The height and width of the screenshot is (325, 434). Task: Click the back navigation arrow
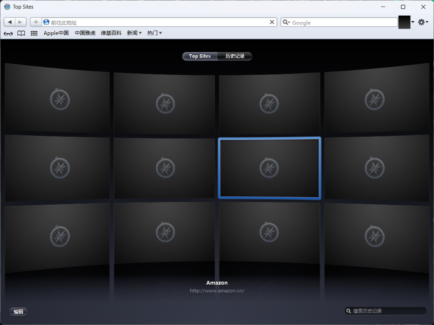click(10, 22)
